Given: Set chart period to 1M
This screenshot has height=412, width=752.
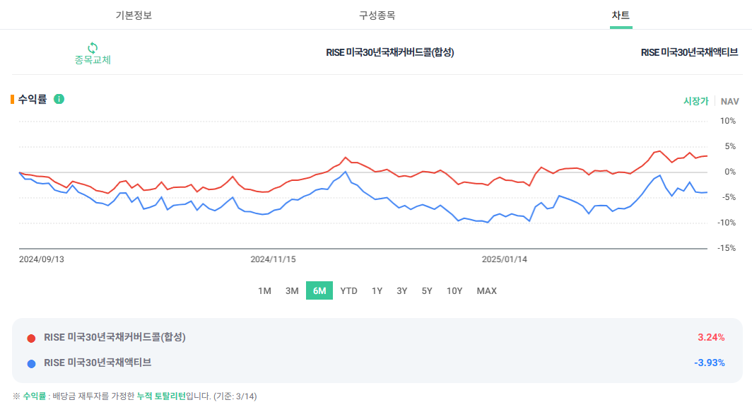Looking at the screenshot, I should [x=264, y=290].
